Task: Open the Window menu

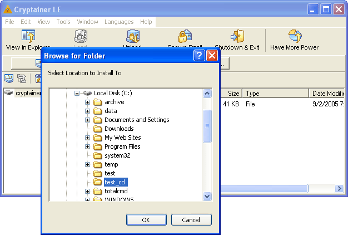Action: pos(87,22)
